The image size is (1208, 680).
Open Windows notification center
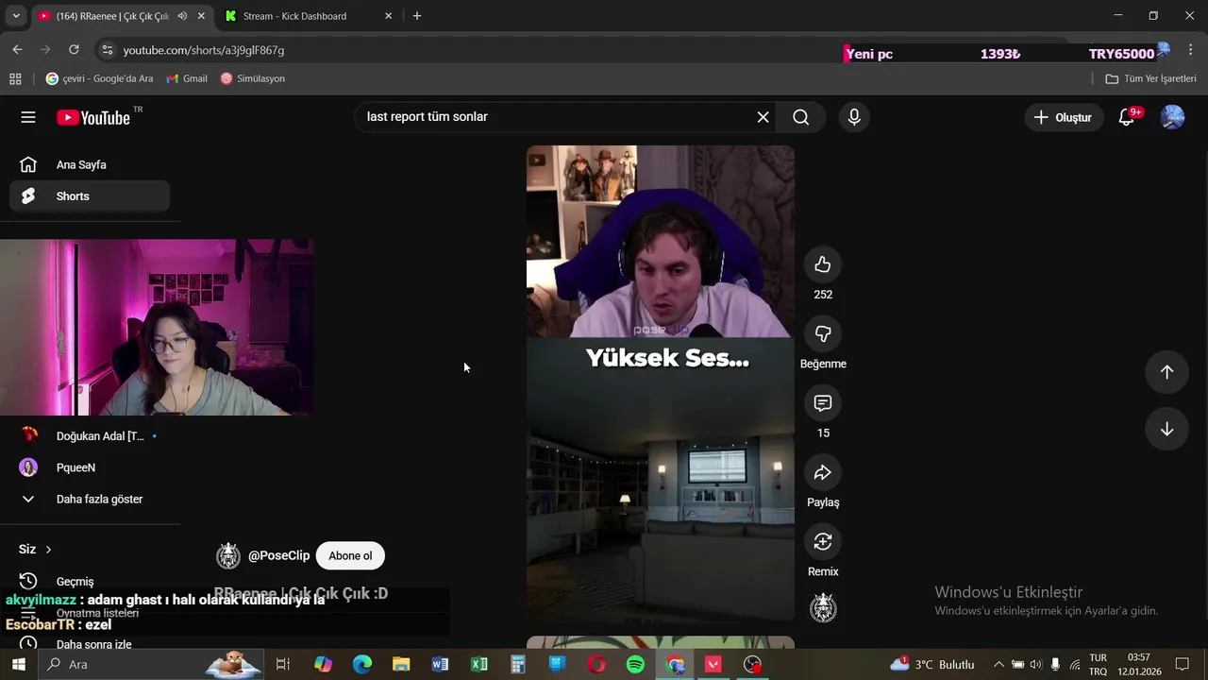point(1182,664)
